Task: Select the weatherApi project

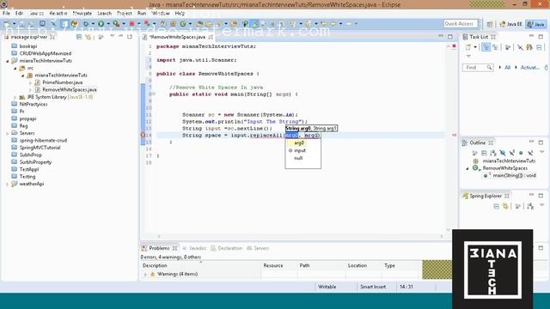Action: click(x=32, y=184)
